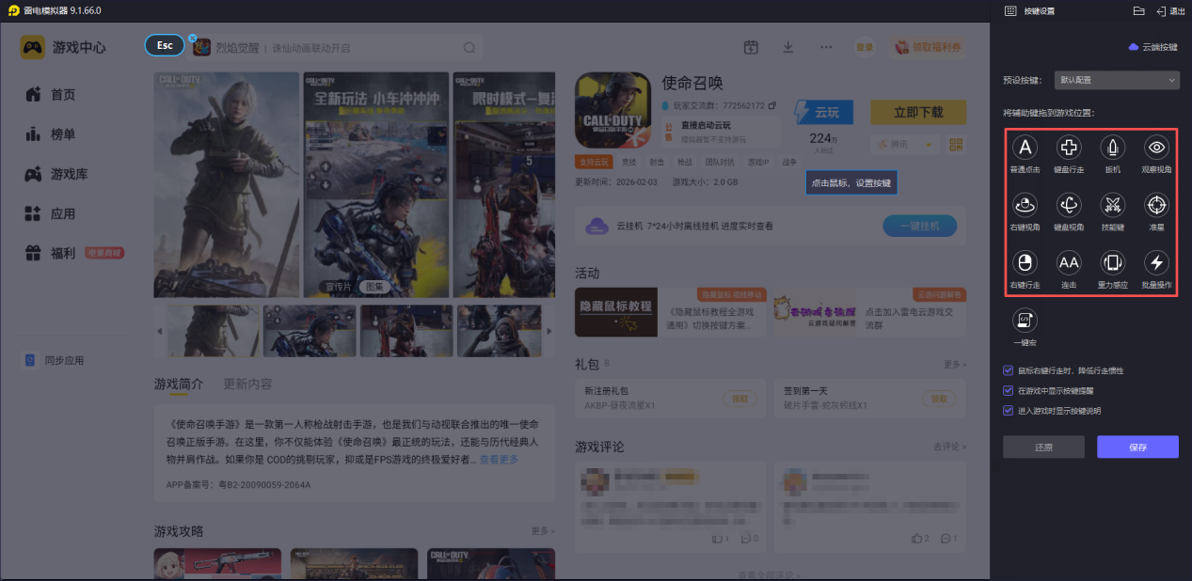Select the 右键视角 key icon
The height and width of the screenshot is (581, 1192).
(1025, 205)
